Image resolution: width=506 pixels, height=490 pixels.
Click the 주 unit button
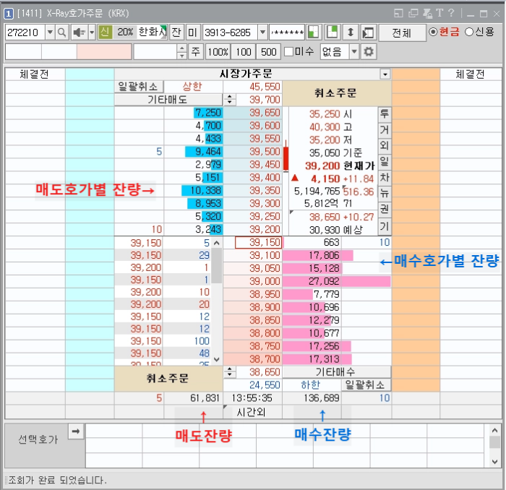196,51
